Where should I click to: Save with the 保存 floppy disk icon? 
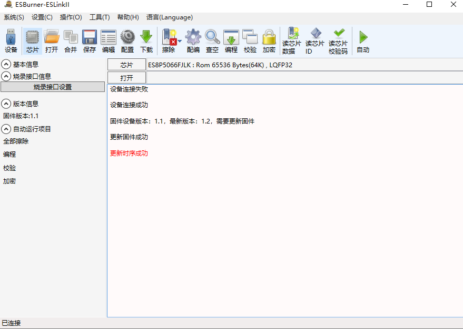[x=90, y=41]
